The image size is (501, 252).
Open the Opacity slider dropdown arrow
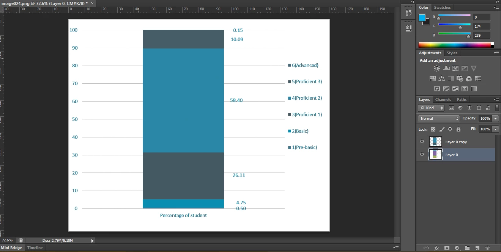pos(496,119)
